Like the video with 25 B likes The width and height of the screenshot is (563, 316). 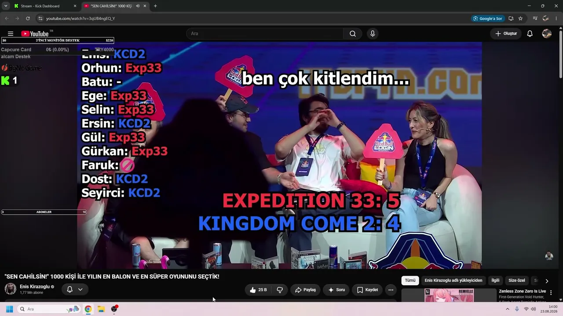(x=259, y=290)
